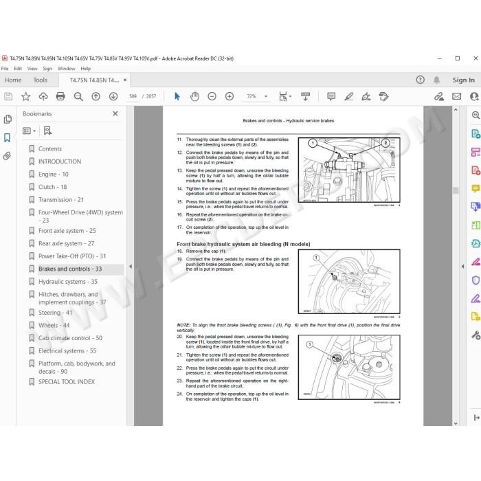Screen dimensions: 481x481
Task: Jump to Hydraulic systems - 35 bookmark
Action: coord(68,282)
